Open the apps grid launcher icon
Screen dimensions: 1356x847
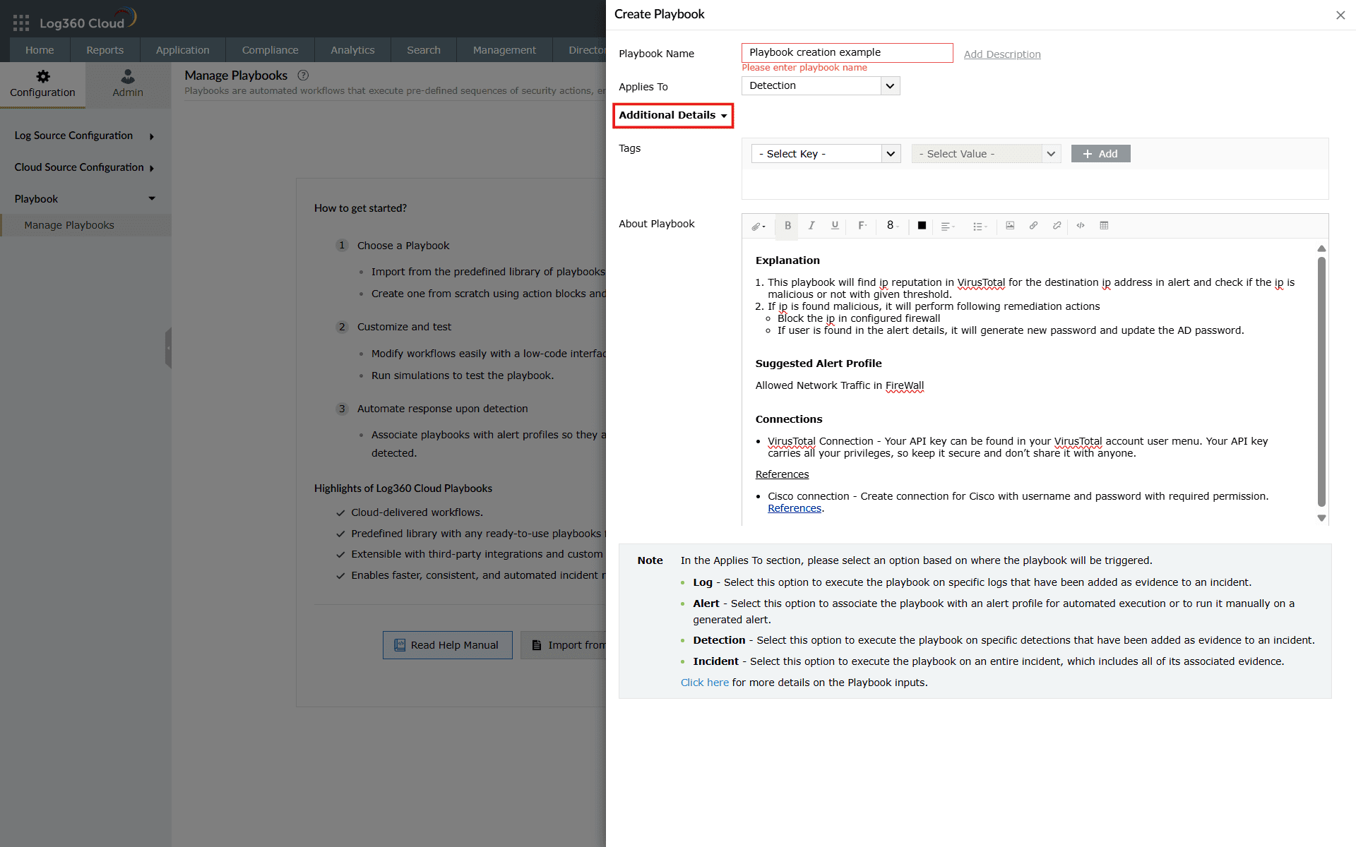click(21, 23)
